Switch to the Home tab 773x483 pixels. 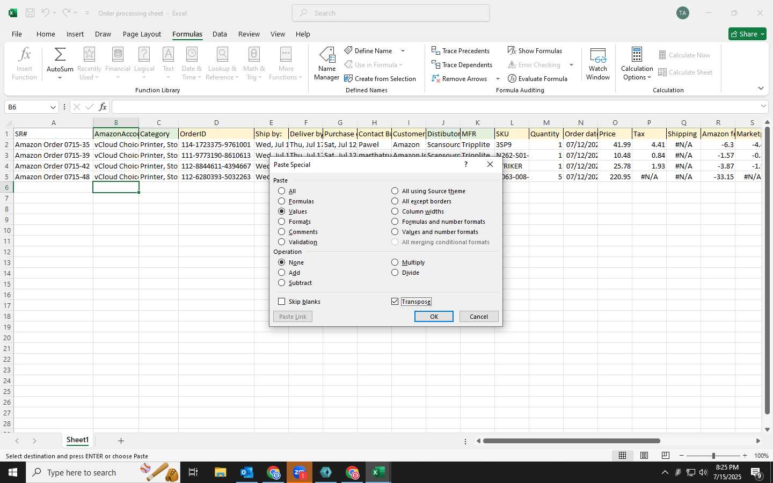46,34
